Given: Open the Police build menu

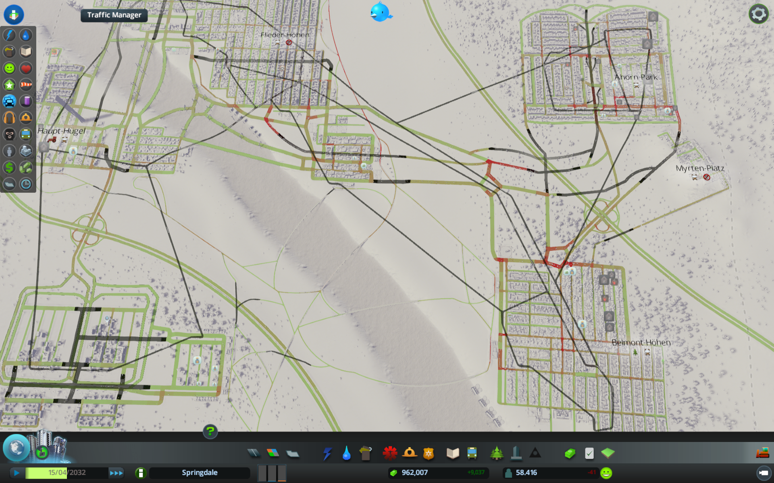Looking at the screenshot, I should (x=429, y=453).
